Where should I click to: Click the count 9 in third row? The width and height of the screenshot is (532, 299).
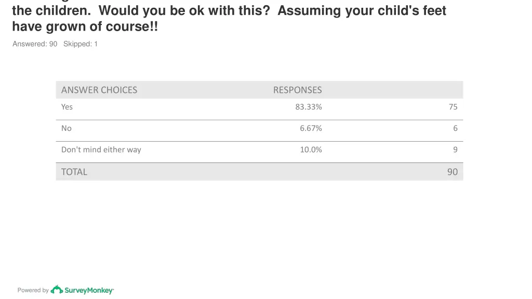click(455, 149)
